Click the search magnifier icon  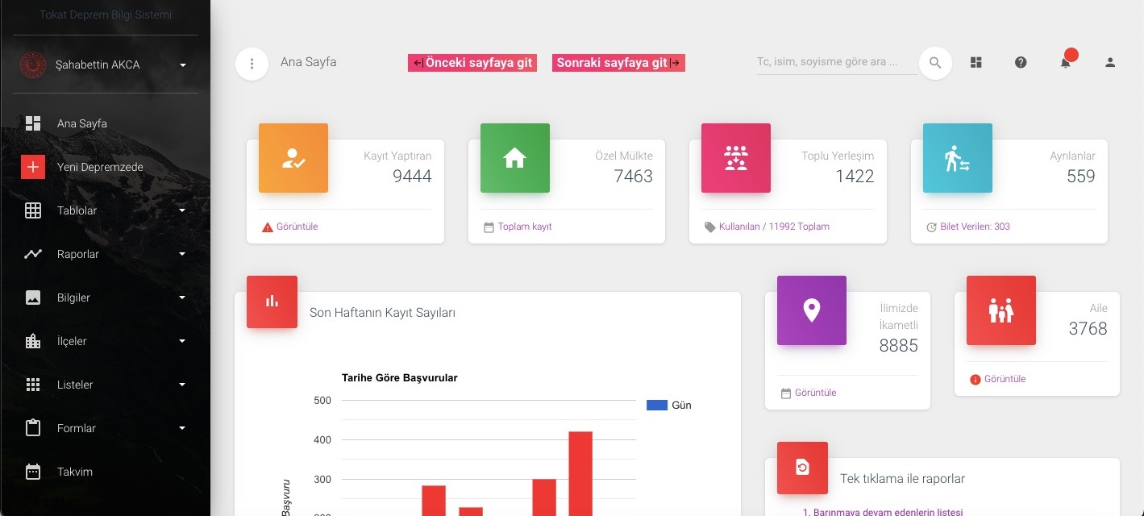935,62
